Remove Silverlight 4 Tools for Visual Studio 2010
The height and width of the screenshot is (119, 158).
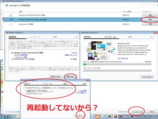(150, 20)
